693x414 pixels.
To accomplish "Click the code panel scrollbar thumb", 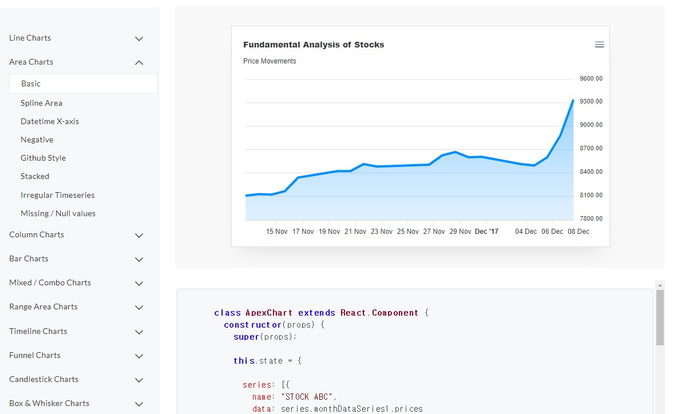I will pyautogui.click(x=660, y=317).
